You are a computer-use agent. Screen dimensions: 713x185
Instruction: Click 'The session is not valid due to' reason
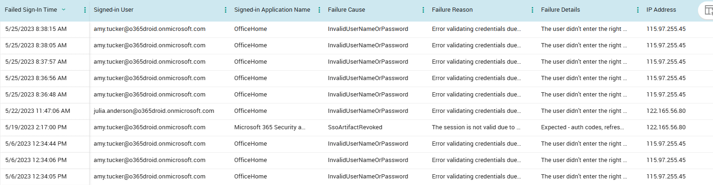click(x=476, y=127)
